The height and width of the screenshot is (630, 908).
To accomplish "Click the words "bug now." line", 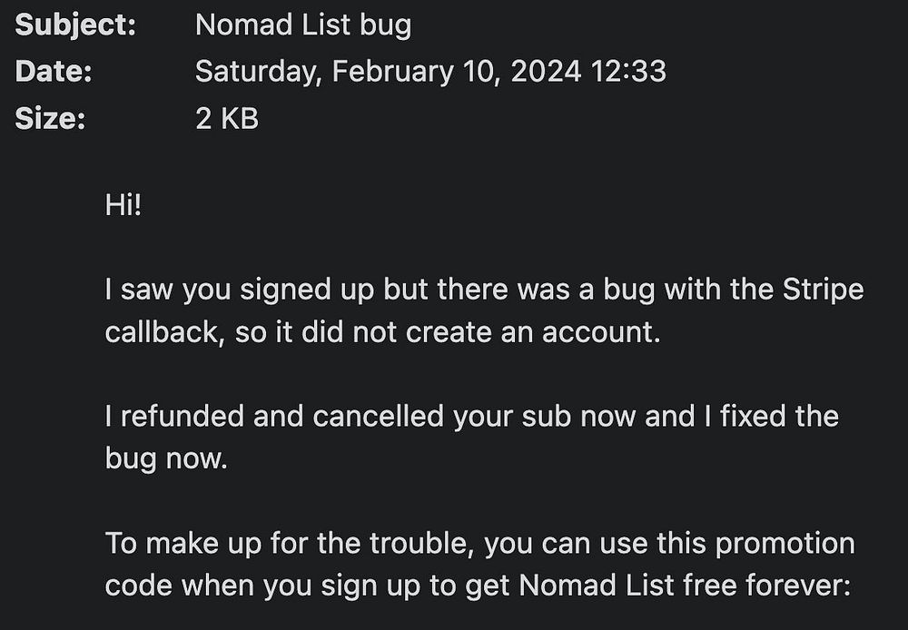I will [165, 458].
